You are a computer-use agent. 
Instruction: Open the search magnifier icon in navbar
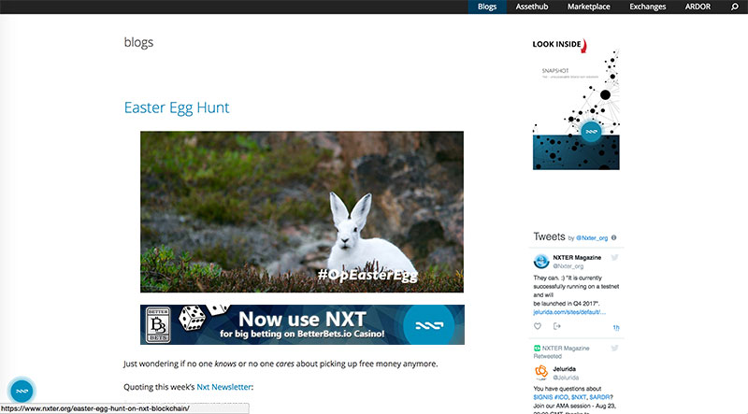735,7
